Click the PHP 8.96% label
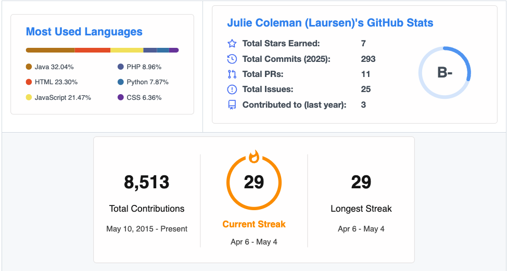Viewport: 507px width, 271px height. (144, 67)
